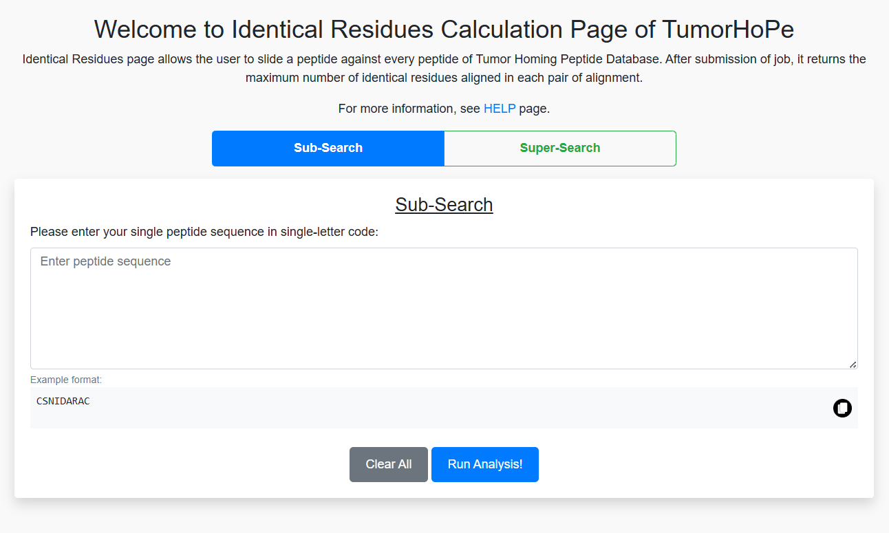Choose Super-Search analysis mode
Image resolution: width=889 pixels, height=533 pixels.
560,148
